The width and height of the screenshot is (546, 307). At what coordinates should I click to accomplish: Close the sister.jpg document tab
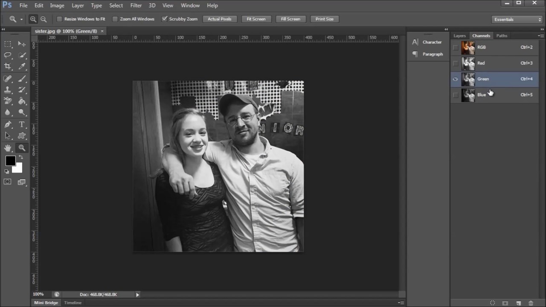point(102,31)
